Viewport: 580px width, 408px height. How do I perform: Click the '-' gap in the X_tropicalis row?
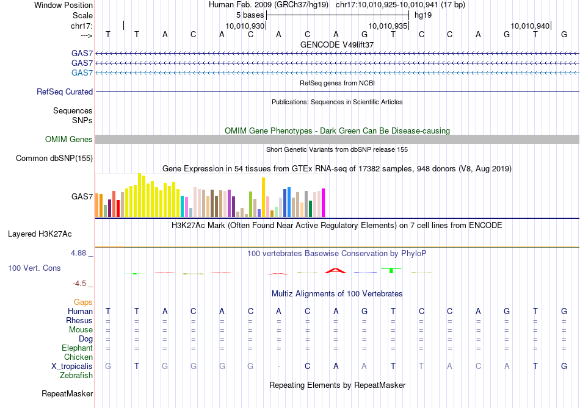click(279, 367)
